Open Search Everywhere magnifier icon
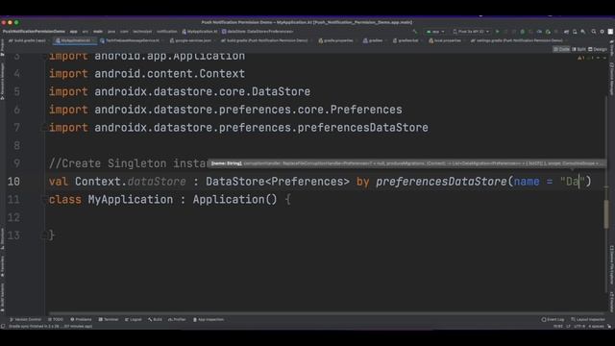The height and width of the screenshot is (346, 615). pyautogui.click(x=594, y=32)
